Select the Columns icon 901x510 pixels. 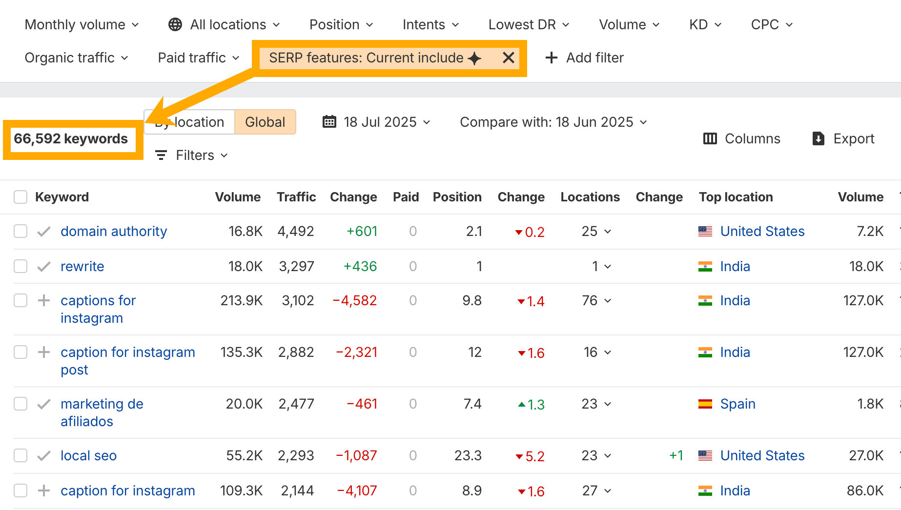click(711, 138)
